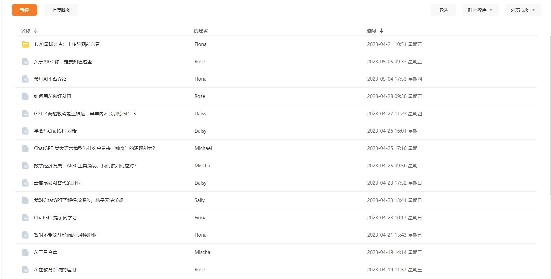Image resolution: width=551 pixels, height=279 pixels.
Task: Click the file icon next to 学会与ChatGPT对话
Action: pos(25,131)
